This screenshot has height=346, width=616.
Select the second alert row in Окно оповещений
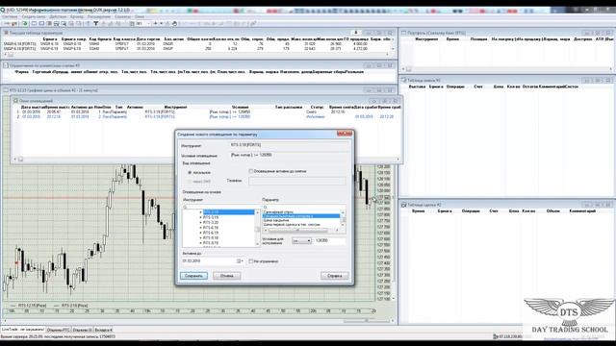tap(206, 117)
